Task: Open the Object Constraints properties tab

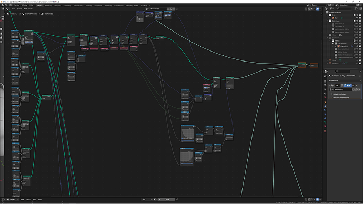Action: point(325,118)
